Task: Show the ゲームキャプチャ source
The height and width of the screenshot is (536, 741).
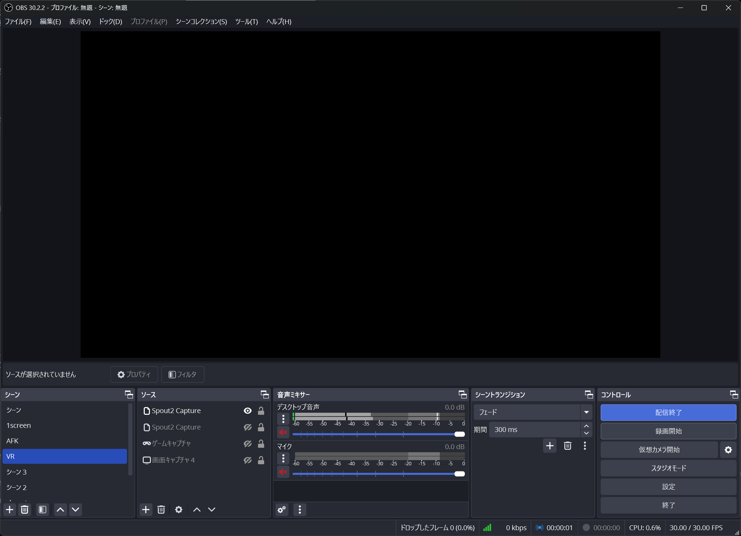Action: click(247, 444)
